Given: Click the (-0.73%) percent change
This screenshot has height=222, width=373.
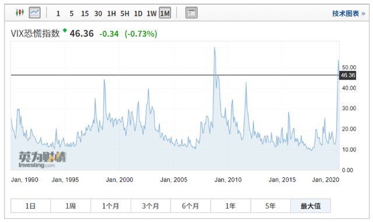Looking at the screenshot, I should [141, 34].
